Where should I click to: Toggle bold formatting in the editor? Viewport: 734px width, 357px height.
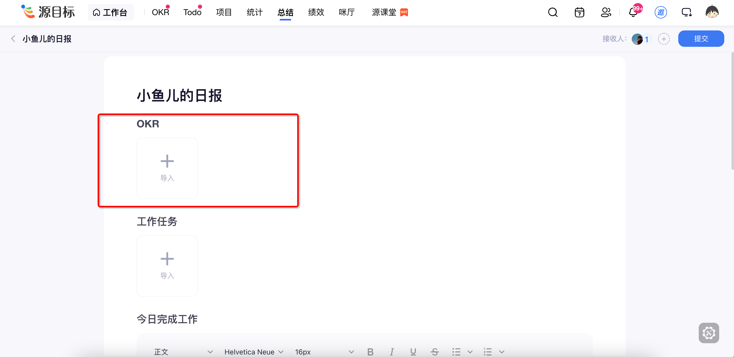point(370,351)
